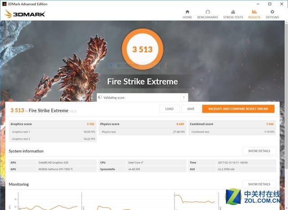Click the Intel Core i7 CPU value
The height and width of the screenshot is (210, 288).
pyautogui.click(x=135, y=162)
